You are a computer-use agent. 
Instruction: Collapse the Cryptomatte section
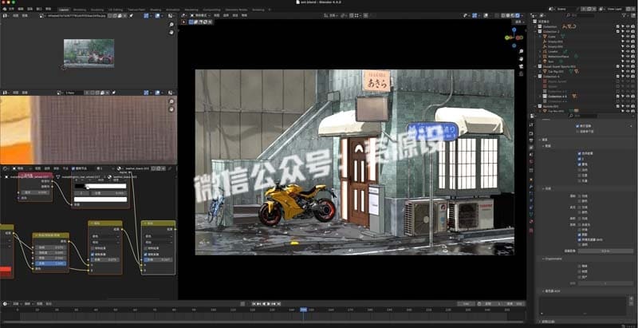click(551, 259)
